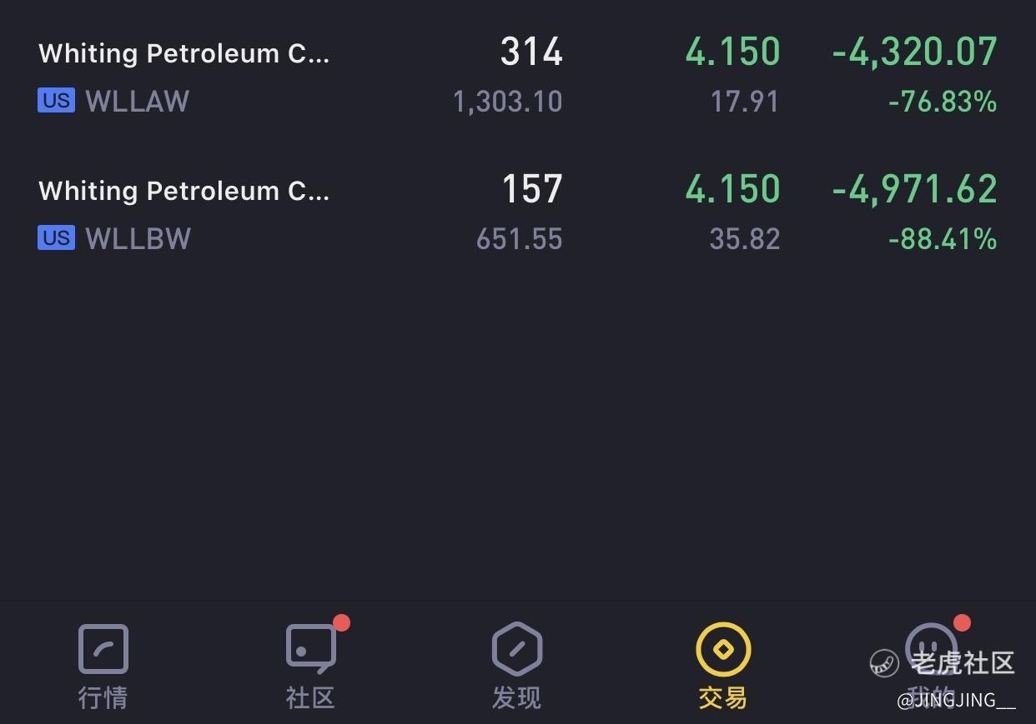Open the 我的 profile face icon
1036x724 pixels.
(931, 648)
